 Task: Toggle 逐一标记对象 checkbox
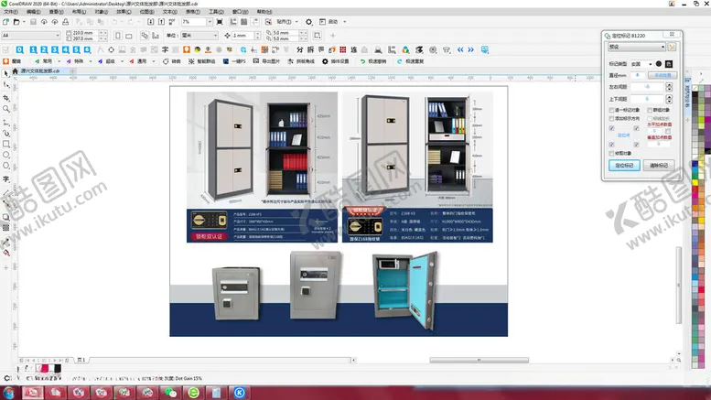click(x=611, y=110)
